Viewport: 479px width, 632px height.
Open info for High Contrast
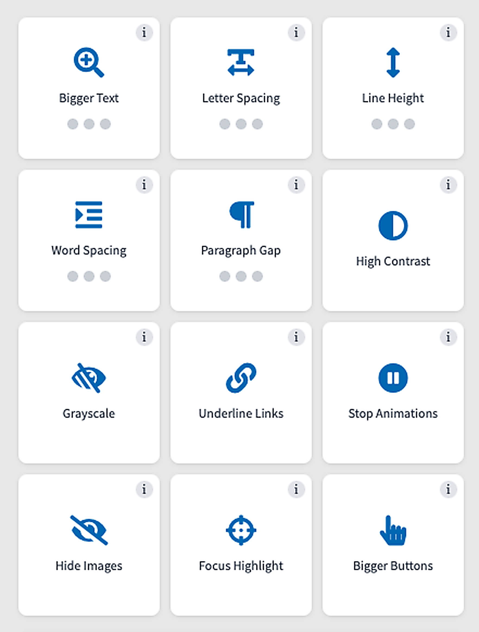[448, 185]
